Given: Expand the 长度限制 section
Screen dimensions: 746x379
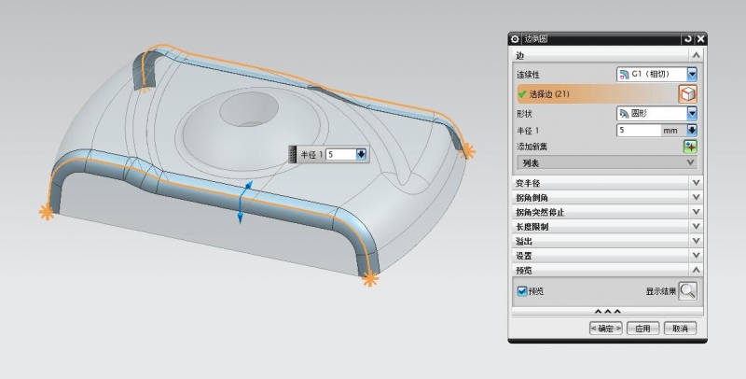Looking at the screenshot, I should (606, 226).
